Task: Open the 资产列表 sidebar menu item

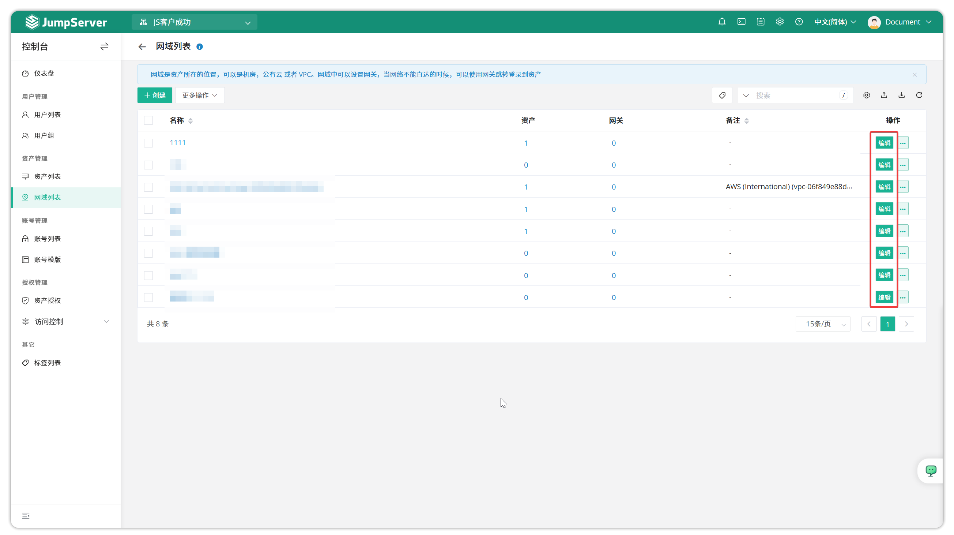Action: click(x=47, y=176)
